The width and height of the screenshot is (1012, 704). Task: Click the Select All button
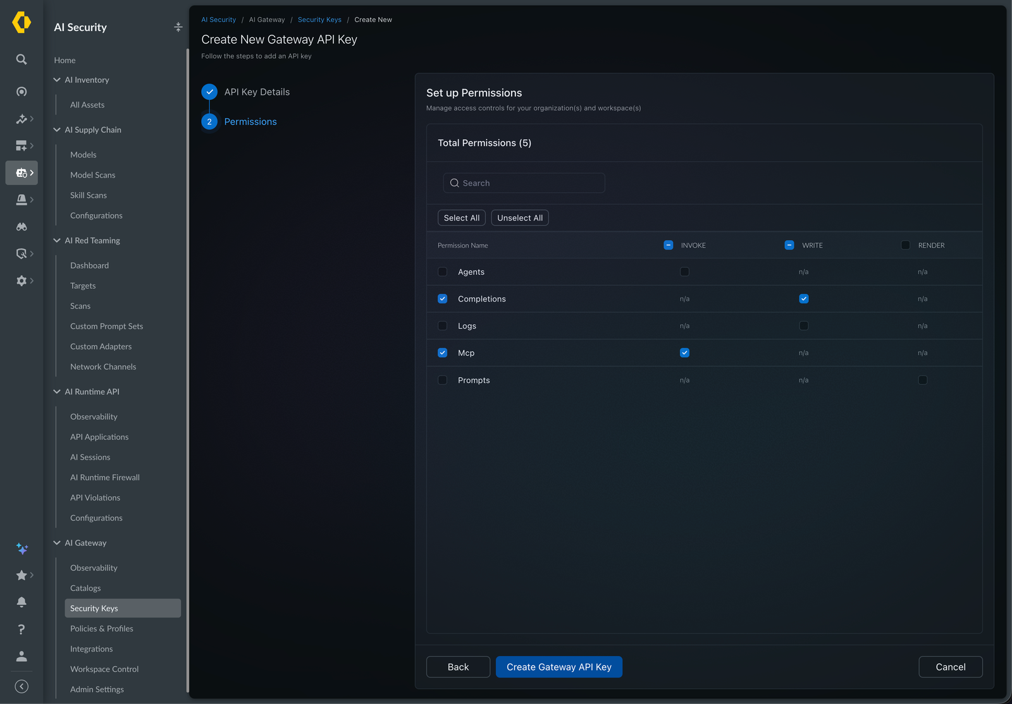tap(462, 218)
